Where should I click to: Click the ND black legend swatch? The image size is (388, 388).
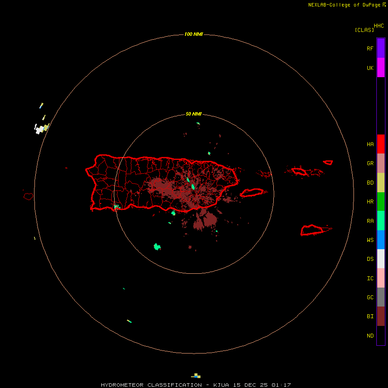coord(381,335)
